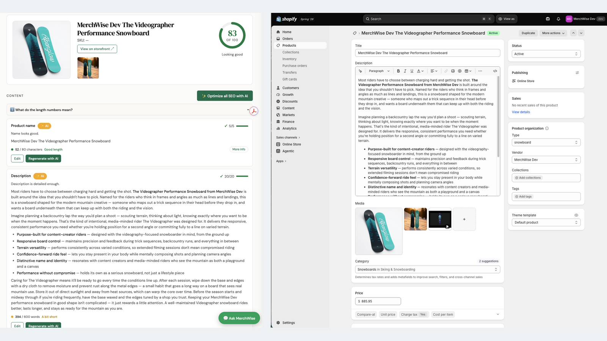The image size is (607, 341).
Task: Expand the Apps section
Action: tap(281, 161)
